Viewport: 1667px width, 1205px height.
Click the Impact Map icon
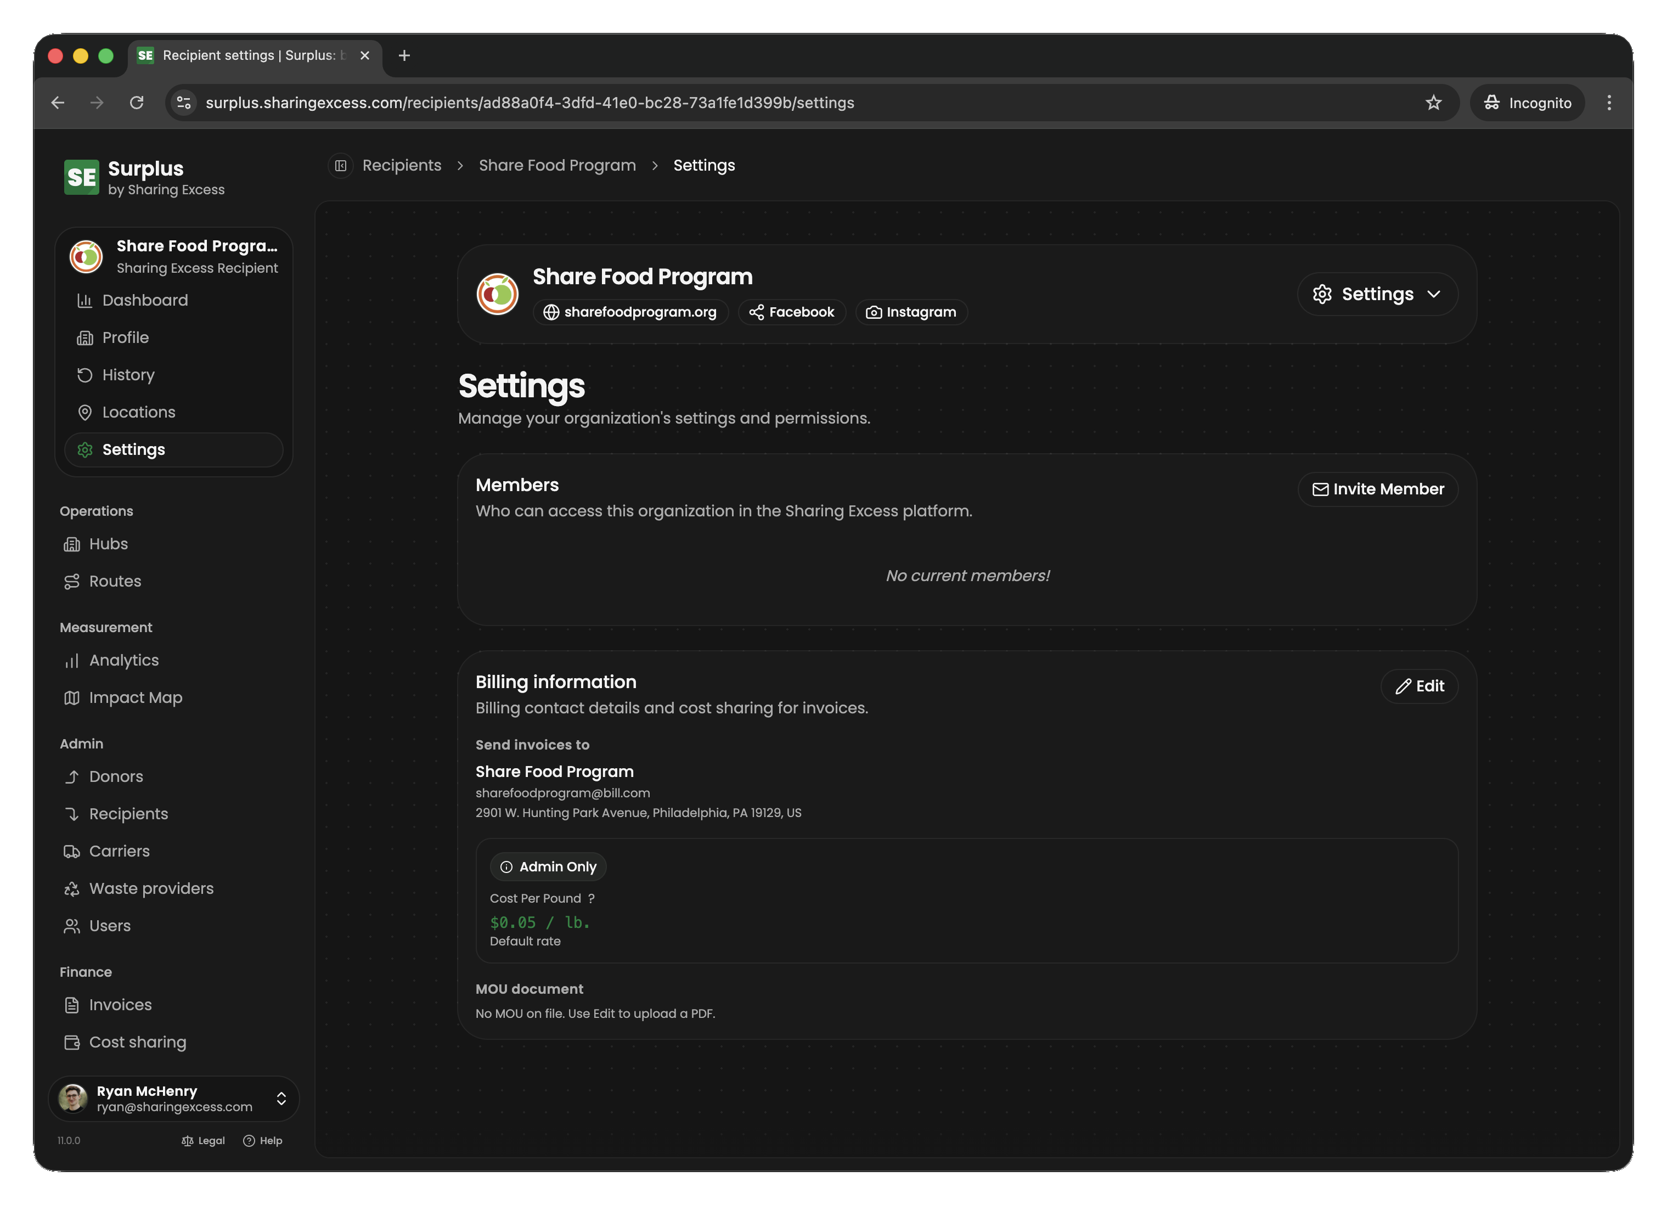coord(71,698)
